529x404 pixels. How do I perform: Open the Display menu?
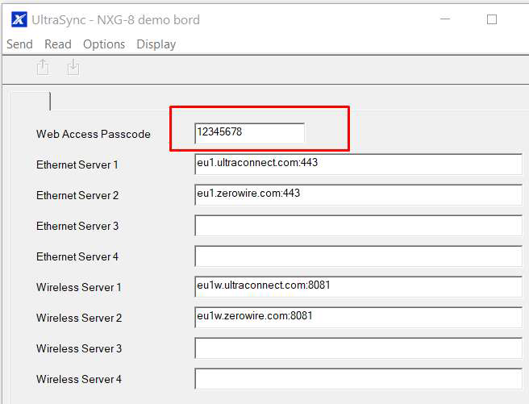[x=156, y=44]
